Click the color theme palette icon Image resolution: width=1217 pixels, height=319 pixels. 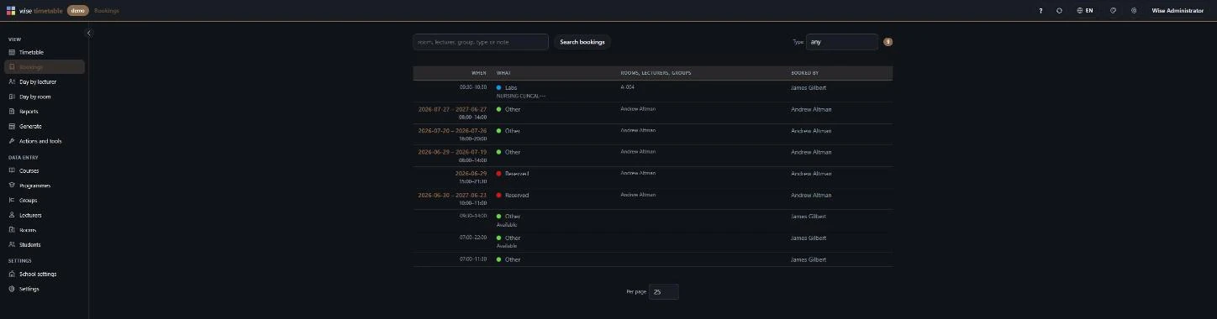click(1114, 11)
